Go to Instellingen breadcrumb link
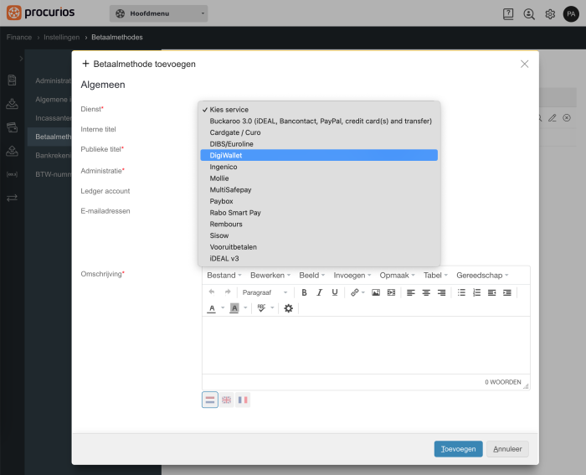The image size is (586, 475). (62, 37)
